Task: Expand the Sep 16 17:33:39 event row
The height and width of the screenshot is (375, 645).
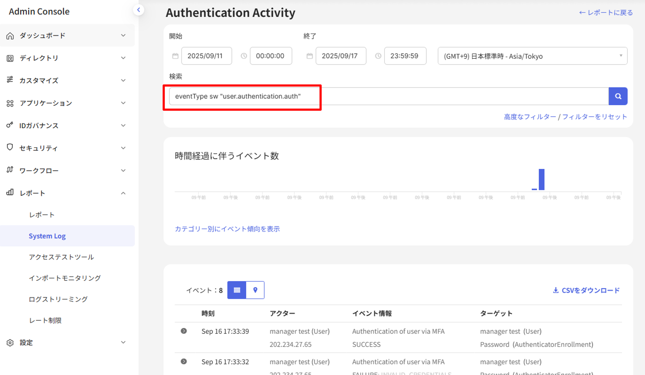Action: point(184,331)
